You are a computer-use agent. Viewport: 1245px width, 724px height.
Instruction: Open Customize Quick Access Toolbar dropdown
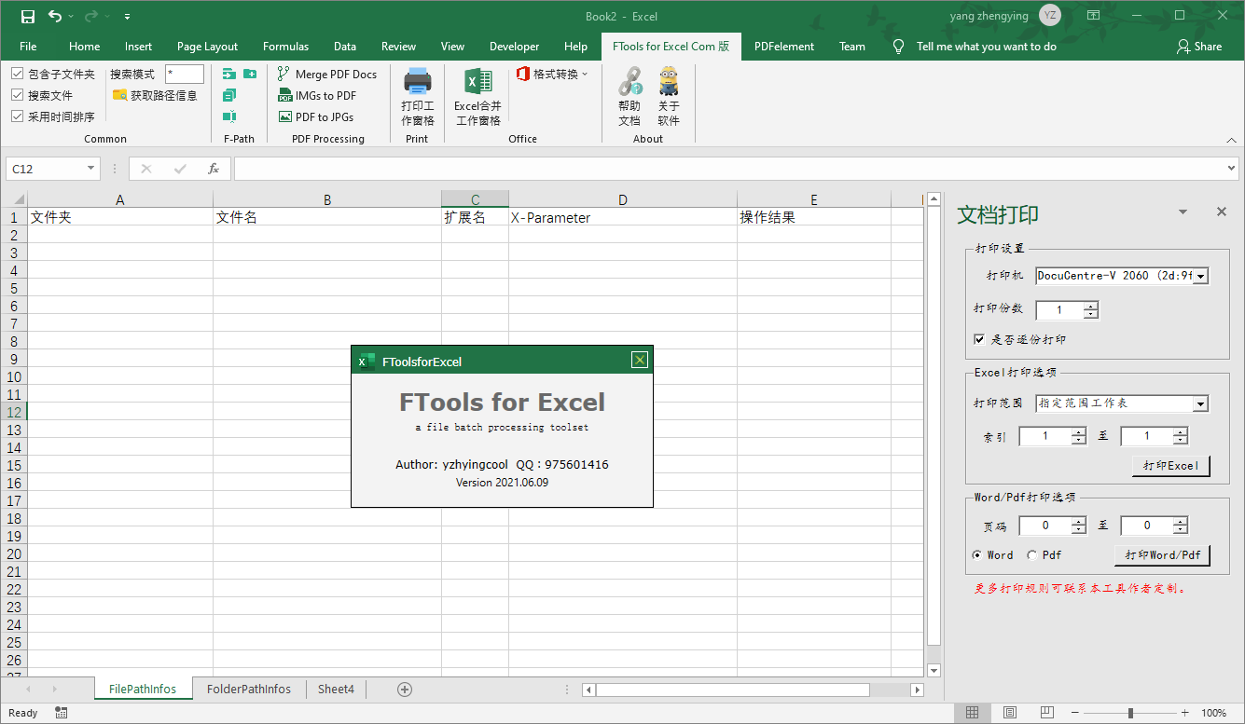pyautogui.click(x=127, y=16)
